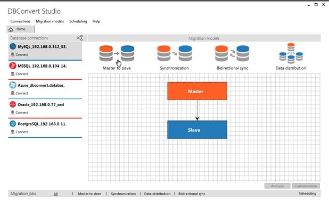Click the Azure database icon

13,85
